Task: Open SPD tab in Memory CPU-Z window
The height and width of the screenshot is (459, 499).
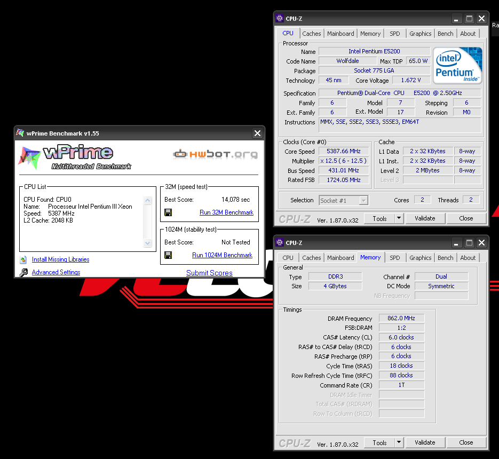Action: click(395, 258)
